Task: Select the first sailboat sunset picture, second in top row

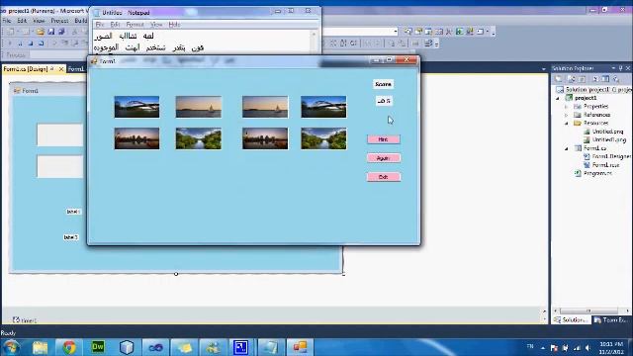Action: point(199,107)
